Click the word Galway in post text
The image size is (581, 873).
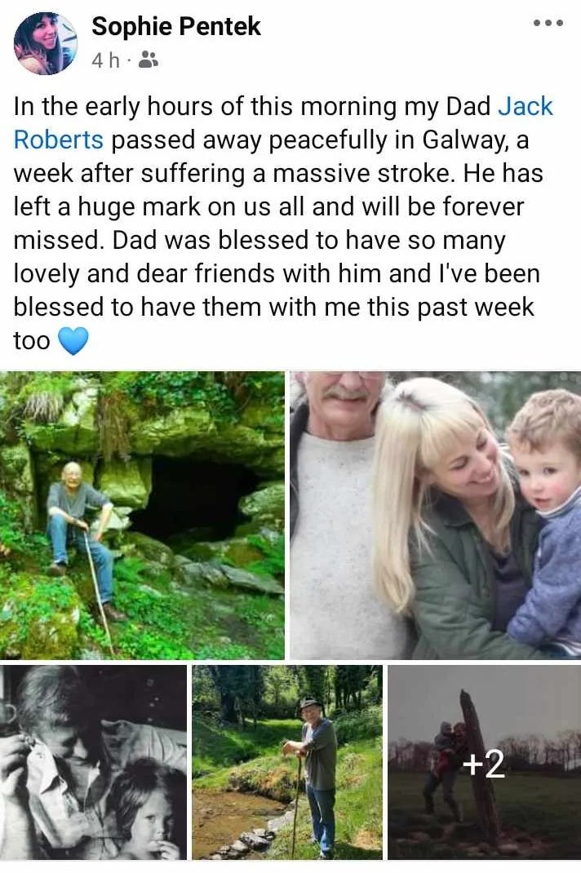[464, 140]
